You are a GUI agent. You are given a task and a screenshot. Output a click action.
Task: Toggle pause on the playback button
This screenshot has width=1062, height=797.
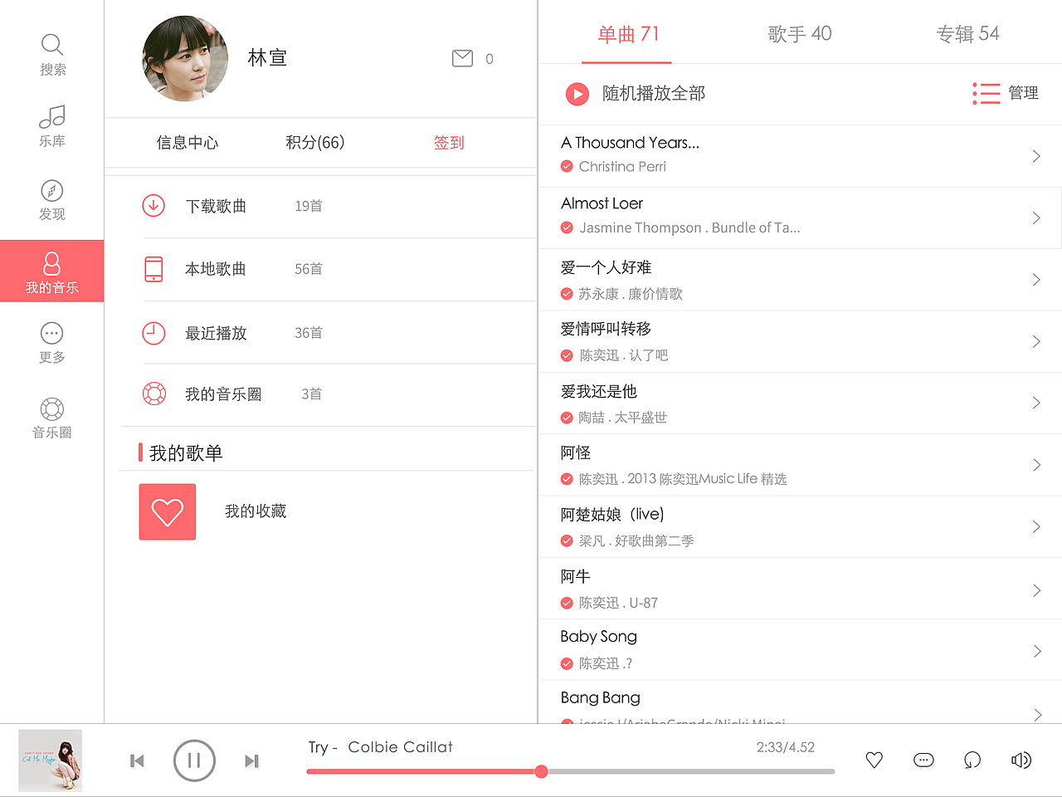(x=194, y=760)
